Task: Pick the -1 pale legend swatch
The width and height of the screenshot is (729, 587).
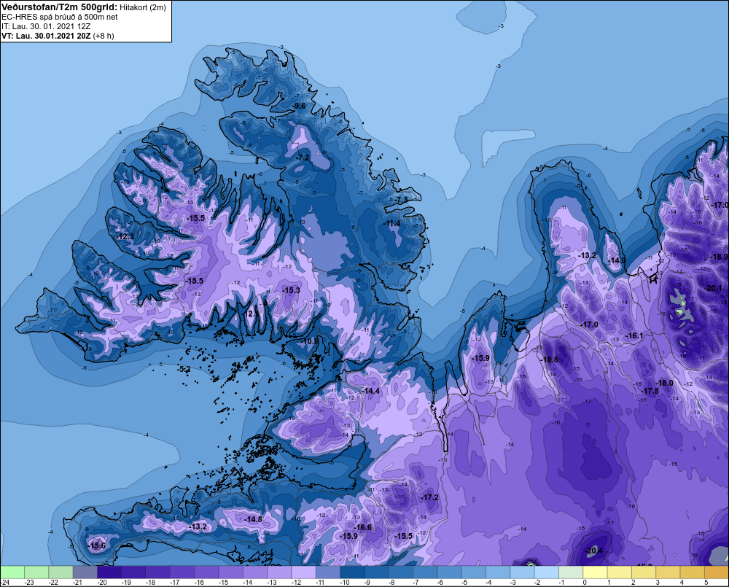Action: click(571, 572)
